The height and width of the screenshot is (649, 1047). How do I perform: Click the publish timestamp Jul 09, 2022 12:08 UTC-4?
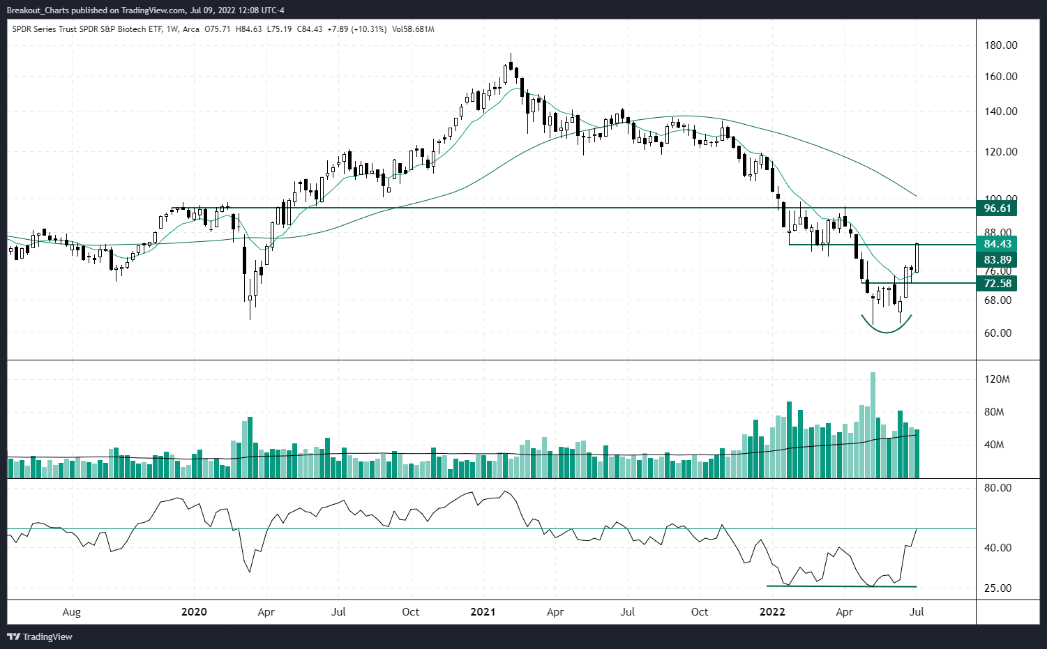[237, 10]
